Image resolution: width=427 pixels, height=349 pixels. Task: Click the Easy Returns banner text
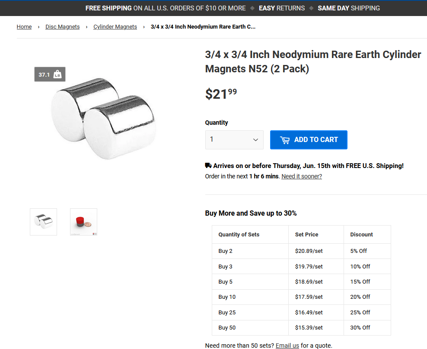[x=282, y=8]
